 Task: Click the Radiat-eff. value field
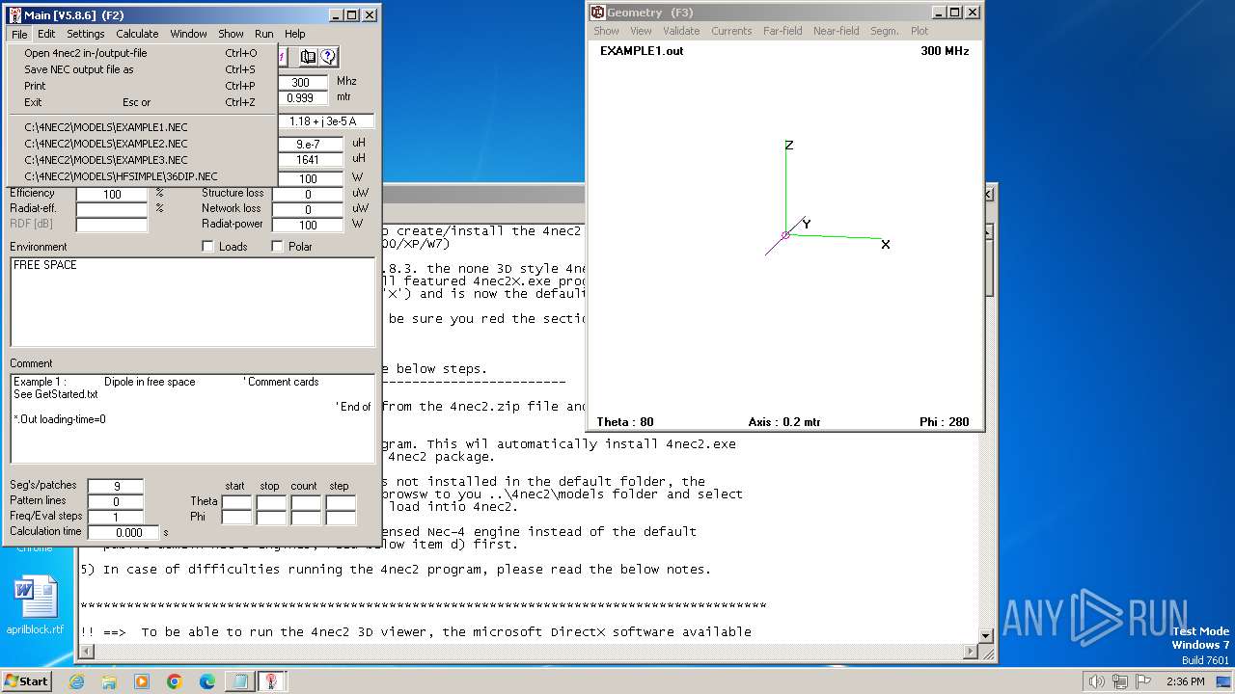[112, 209]
